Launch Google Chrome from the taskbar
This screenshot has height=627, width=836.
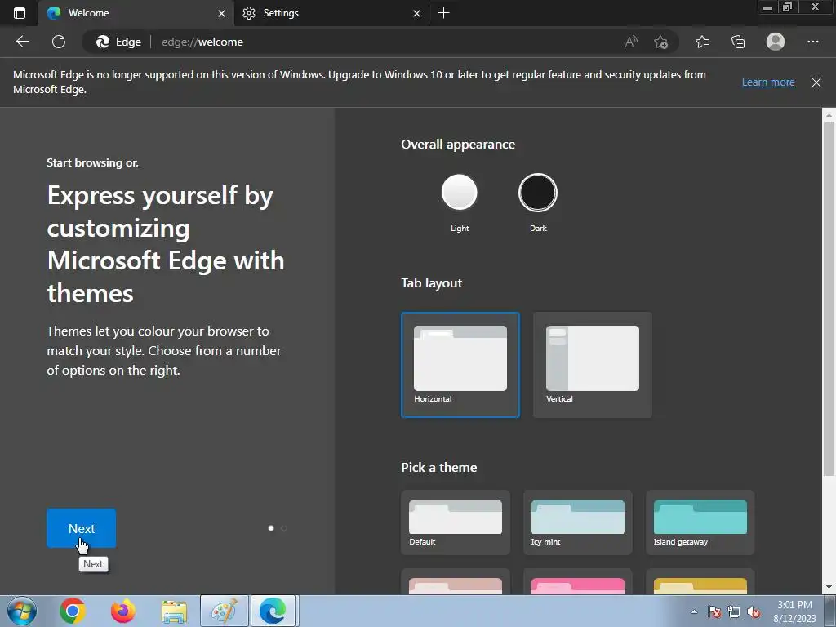(x=73, y=611)
